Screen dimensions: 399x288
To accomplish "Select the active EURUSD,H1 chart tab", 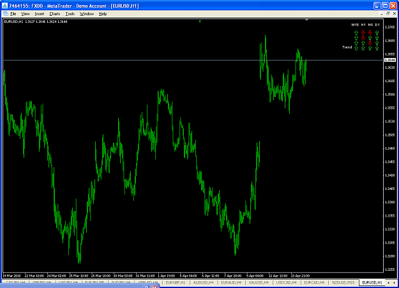I will tap(372, 282).
